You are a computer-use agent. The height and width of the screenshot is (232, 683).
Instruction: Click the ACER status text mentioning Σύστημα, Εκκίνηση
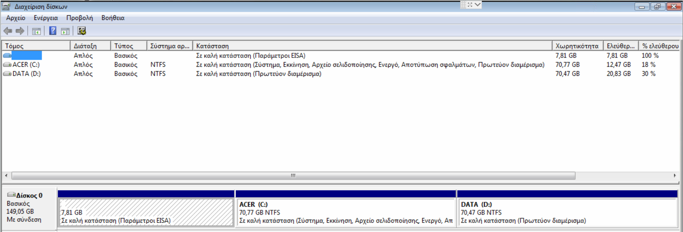coord(370,65)
